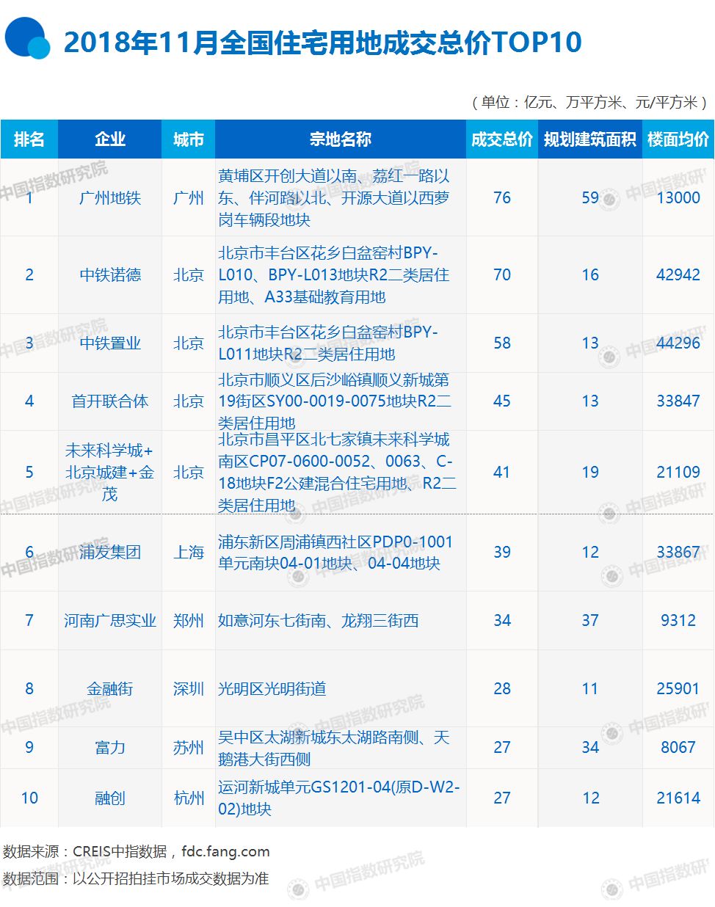
Task: Select the company cell "富力"
Action: (x=110, y=748)
